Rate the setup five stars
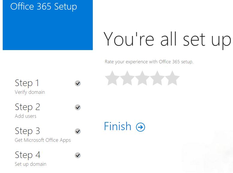233x173 pixels. (x=172, y=78)
